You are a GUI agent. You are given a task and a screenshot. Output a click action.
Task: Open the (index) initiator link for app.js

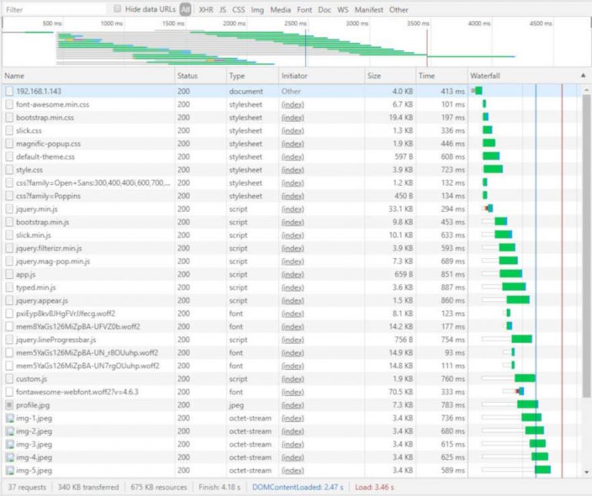tap(292, 274)
